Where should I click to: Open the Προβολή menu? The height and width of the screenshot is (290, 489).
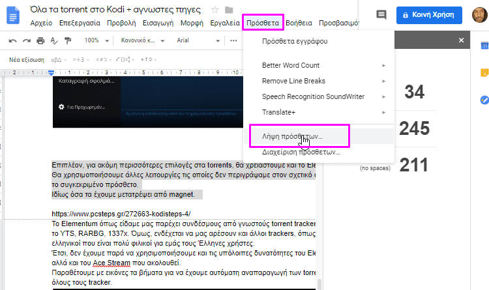[x=121, y=23]
